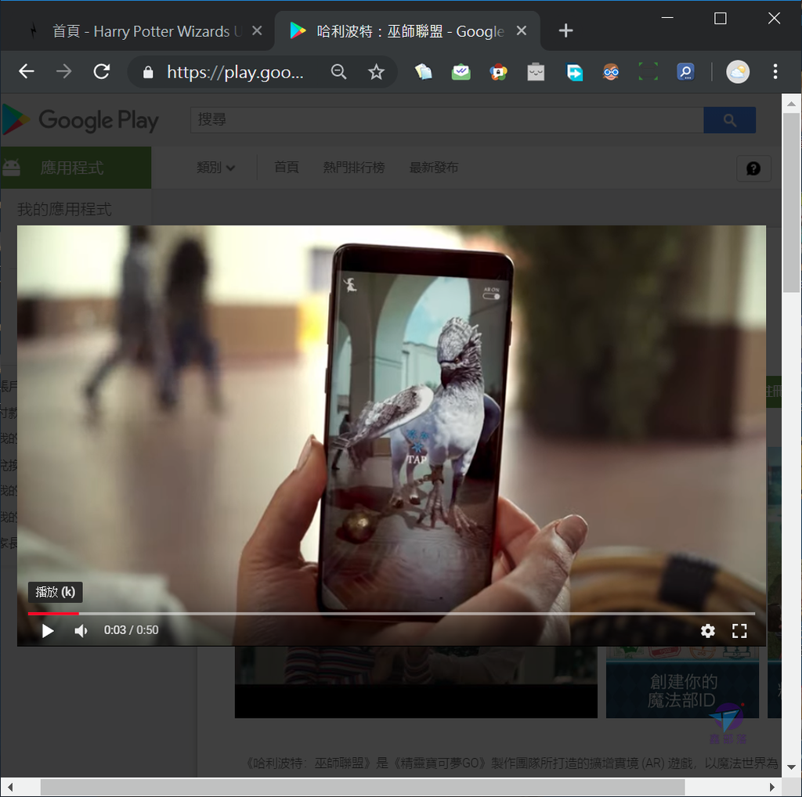The height and width of the screenshot is (797, 802).
Task: Bookmark this page with the star icon
Action: (376, 72)
